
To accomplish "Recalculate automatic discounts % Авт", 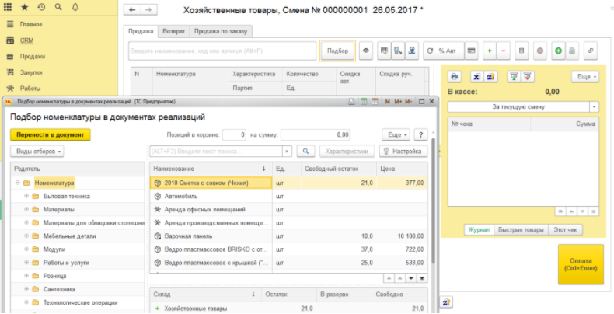I will tap(443, 51).
